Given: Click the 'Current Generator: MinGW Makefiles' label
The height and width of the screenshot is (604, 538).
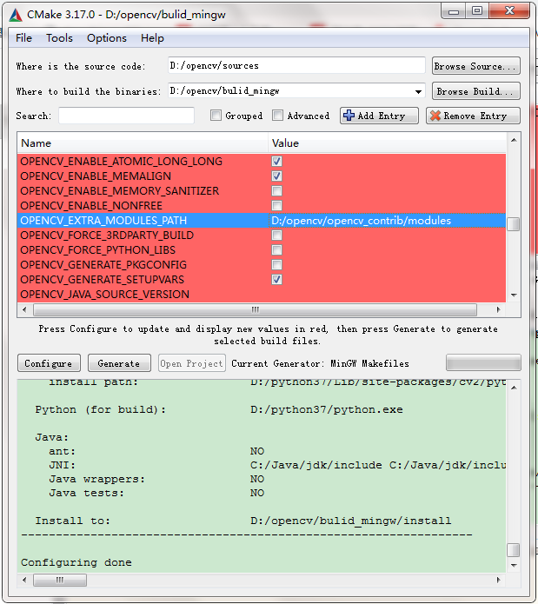Looking at the screenshot, I should tap(320, 363).
